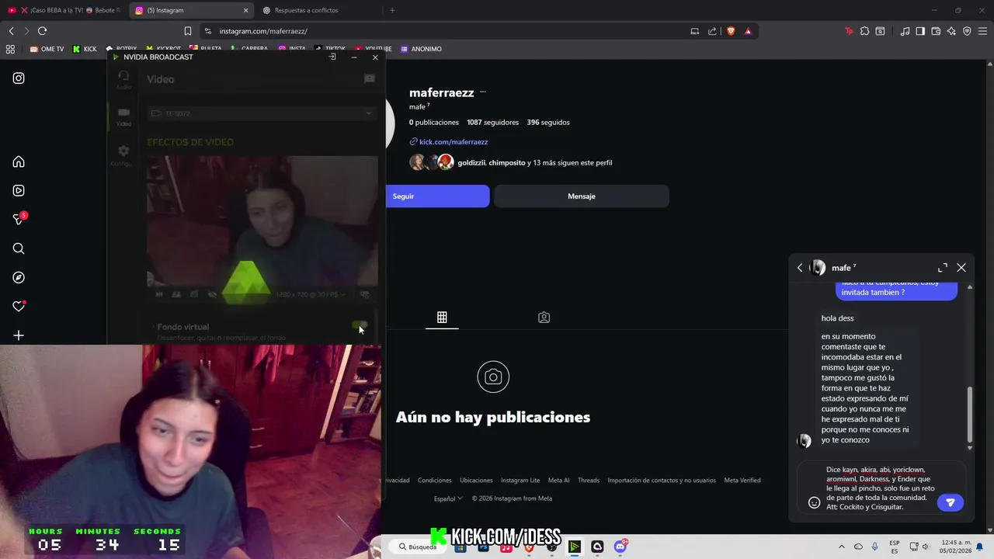The width and height of the screenshot is (994, 559).
Task: Open the mutual followers goldizzii, chimposito link
Action: (x=534, y=163)
